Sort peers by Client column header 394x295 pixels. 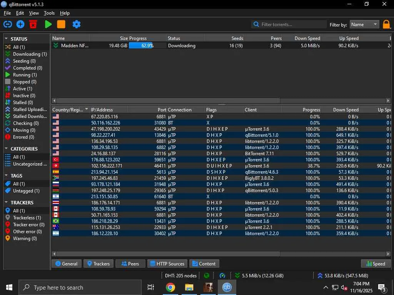[262, 109]
